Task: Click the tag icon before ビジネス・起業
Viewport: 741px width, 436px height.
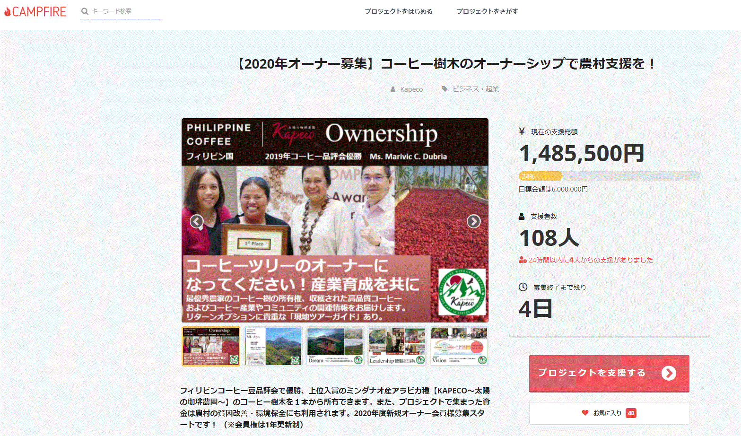Action: (x=445, y=88)
